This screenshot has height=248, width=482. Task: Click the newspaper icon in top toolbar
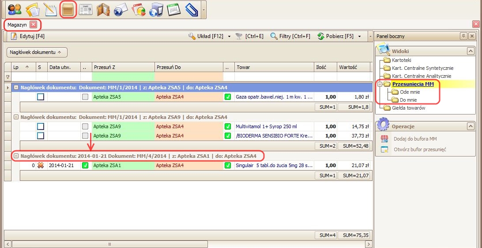(x=86, y=9)
